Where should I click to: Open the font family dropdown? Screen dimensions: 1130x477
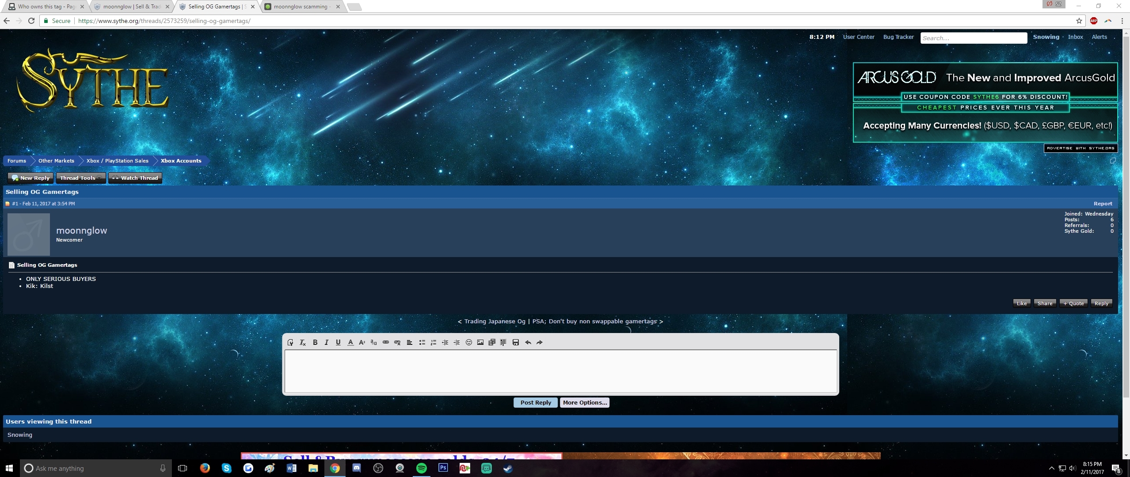click(x=373, y=342)
